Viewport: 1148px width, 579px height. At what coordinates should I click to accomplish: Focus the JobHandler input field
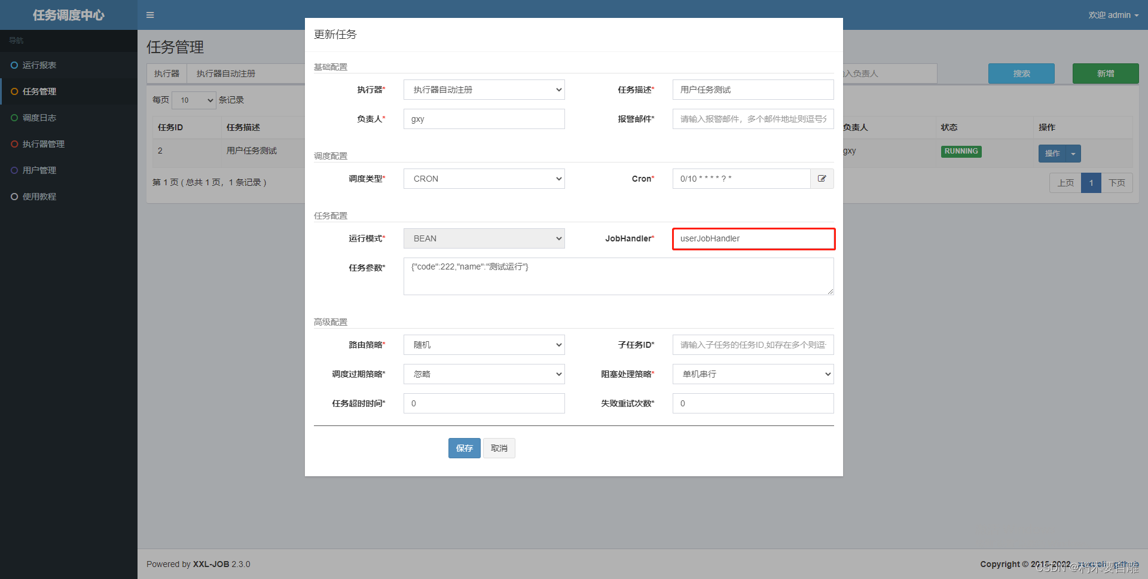point(753,238)
